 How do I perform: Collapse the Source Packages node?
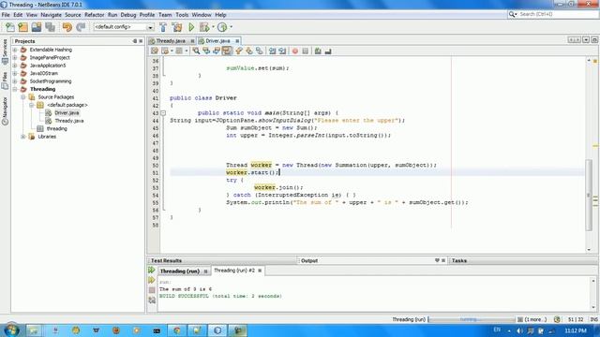pos(23,97)
